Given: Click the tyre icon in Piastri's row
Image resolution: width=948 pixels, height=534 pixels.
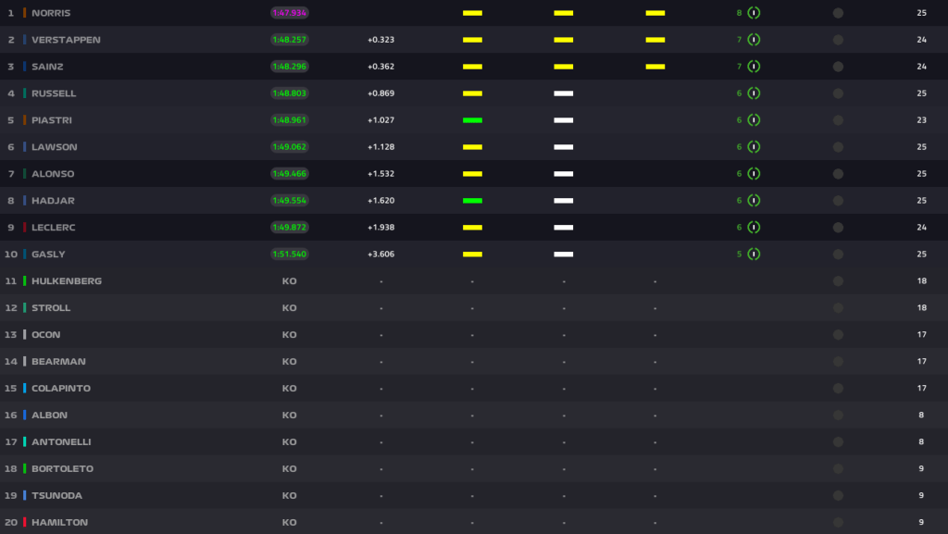Looking at the screenshot, I should click(754, 120).
